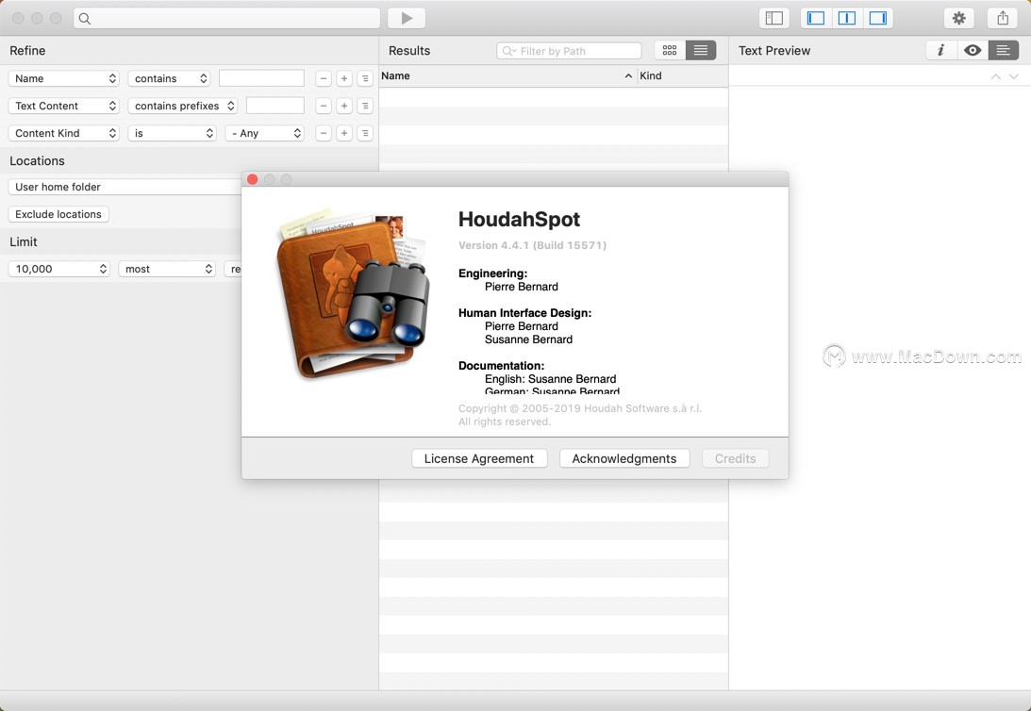Viewport: 1031px width, 711px height.
Task: Switch results to grid view
Action: [x=670, y=51]
